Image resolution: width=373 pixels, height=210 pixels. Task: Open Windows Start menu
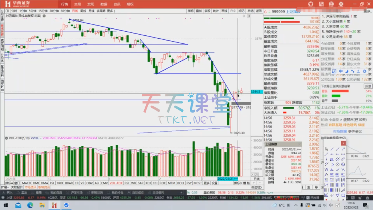(6, 206)
